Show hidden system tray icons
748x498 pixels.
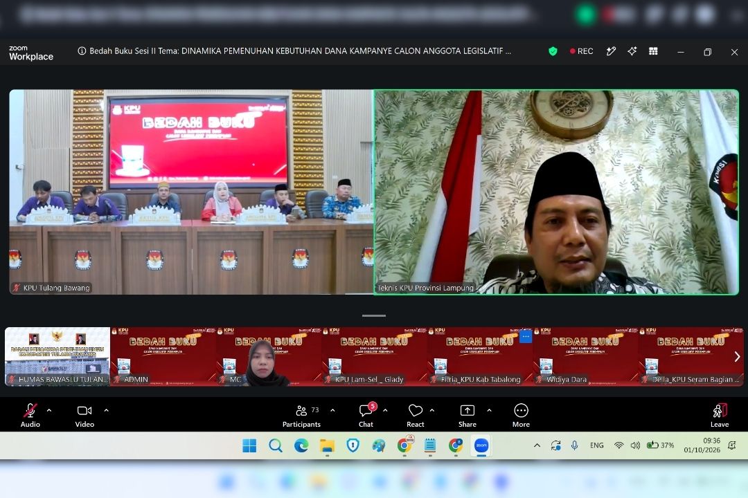[x=537, y=445]
